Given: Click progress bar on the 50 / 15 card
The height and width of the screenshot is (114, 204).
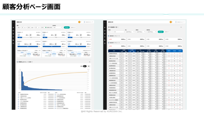Looking at the screenshot, I should pyautogui.click(x=79, y=46).
